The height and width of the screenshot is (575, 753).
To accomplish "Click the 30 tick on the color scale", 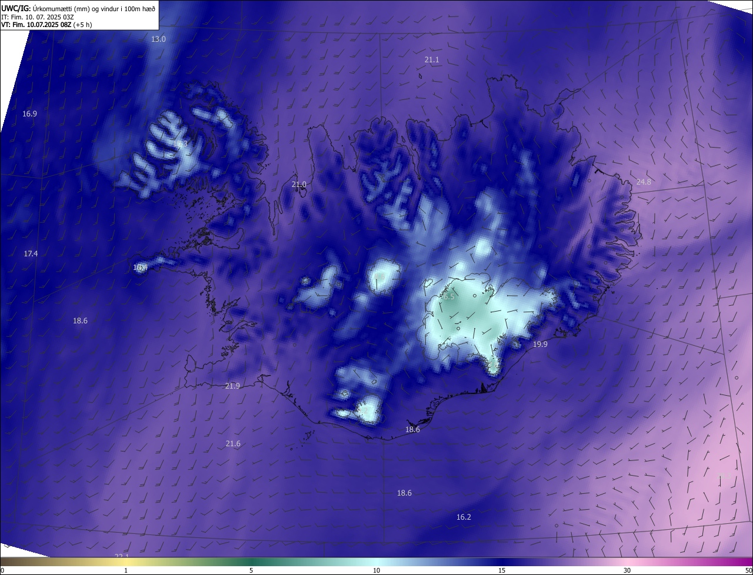I will tap(627, 570).
